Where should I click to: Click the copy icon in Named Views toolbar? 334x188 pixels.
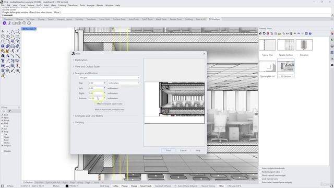tap(272, 33)
